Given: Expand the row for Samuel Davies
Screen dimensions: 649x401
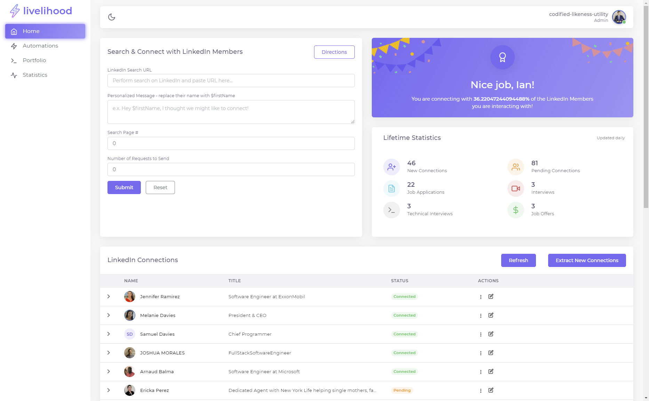Looking at the screenshot, I should click(109, 334).
